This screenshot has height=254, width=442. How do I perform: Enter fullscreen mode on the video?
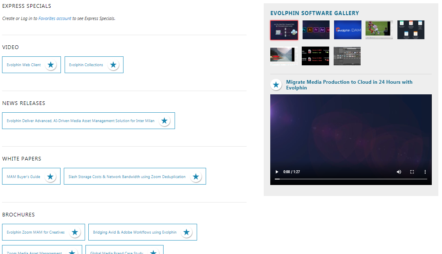point(412,172)
